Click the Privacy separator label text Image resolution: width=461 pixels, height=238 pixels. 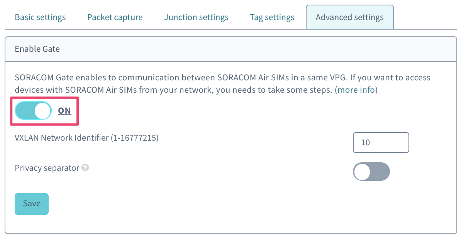[x=47, y=168]
